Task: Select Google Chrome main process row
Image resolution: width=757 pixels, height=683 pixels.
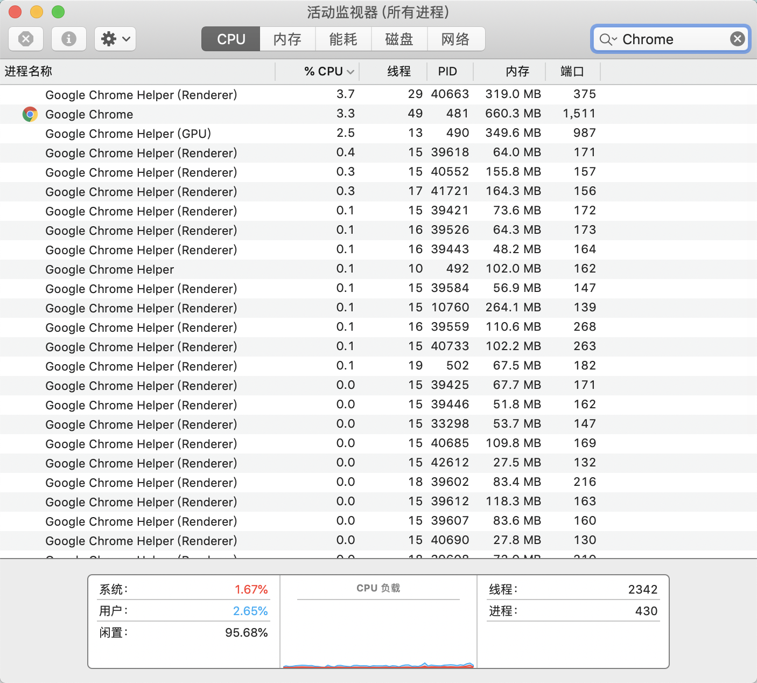Action: point(378,114)
